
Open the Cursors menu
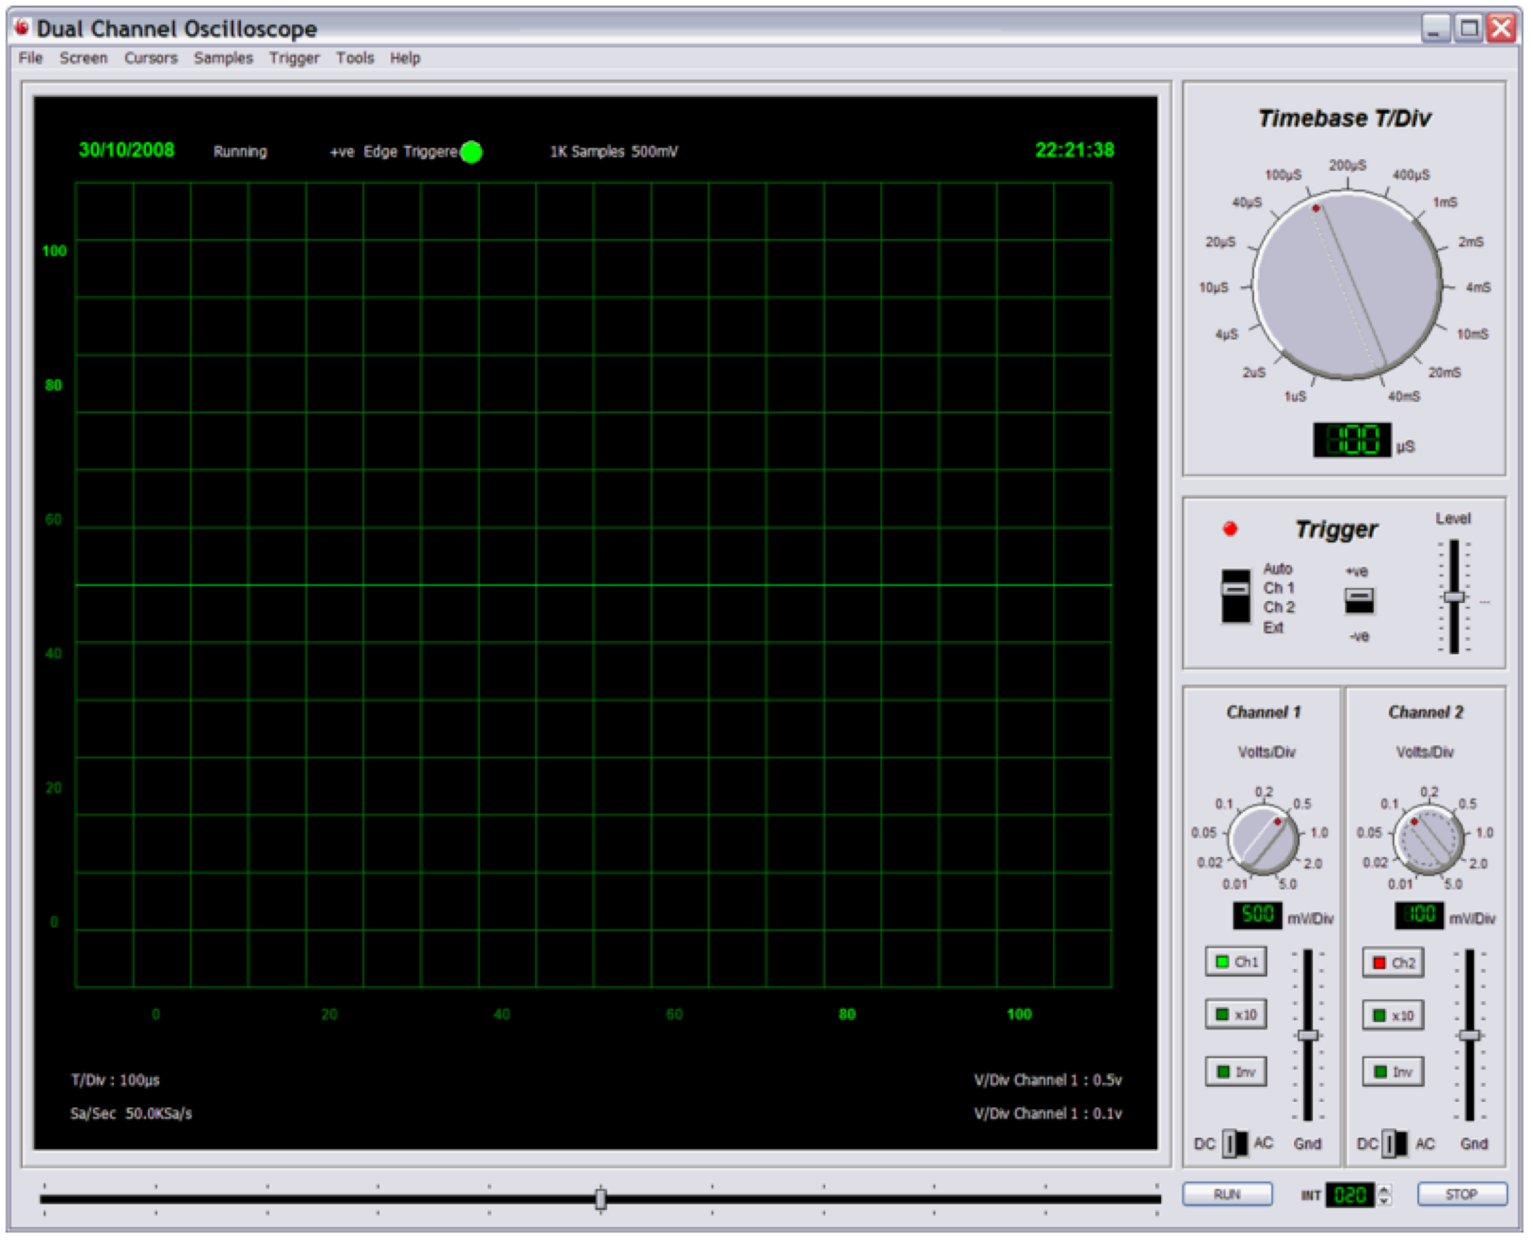point(150,58)
